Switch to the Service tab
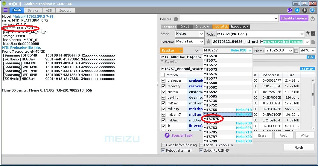Screen dimensions: 318x166 coord(33,10)
